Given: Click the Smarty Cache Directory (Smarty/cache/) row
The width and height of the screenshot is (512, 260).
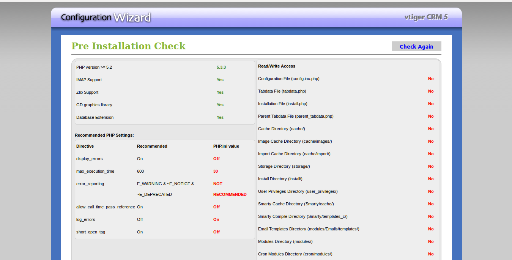Looking at the screenshot, I should click(x=348, y=204).
